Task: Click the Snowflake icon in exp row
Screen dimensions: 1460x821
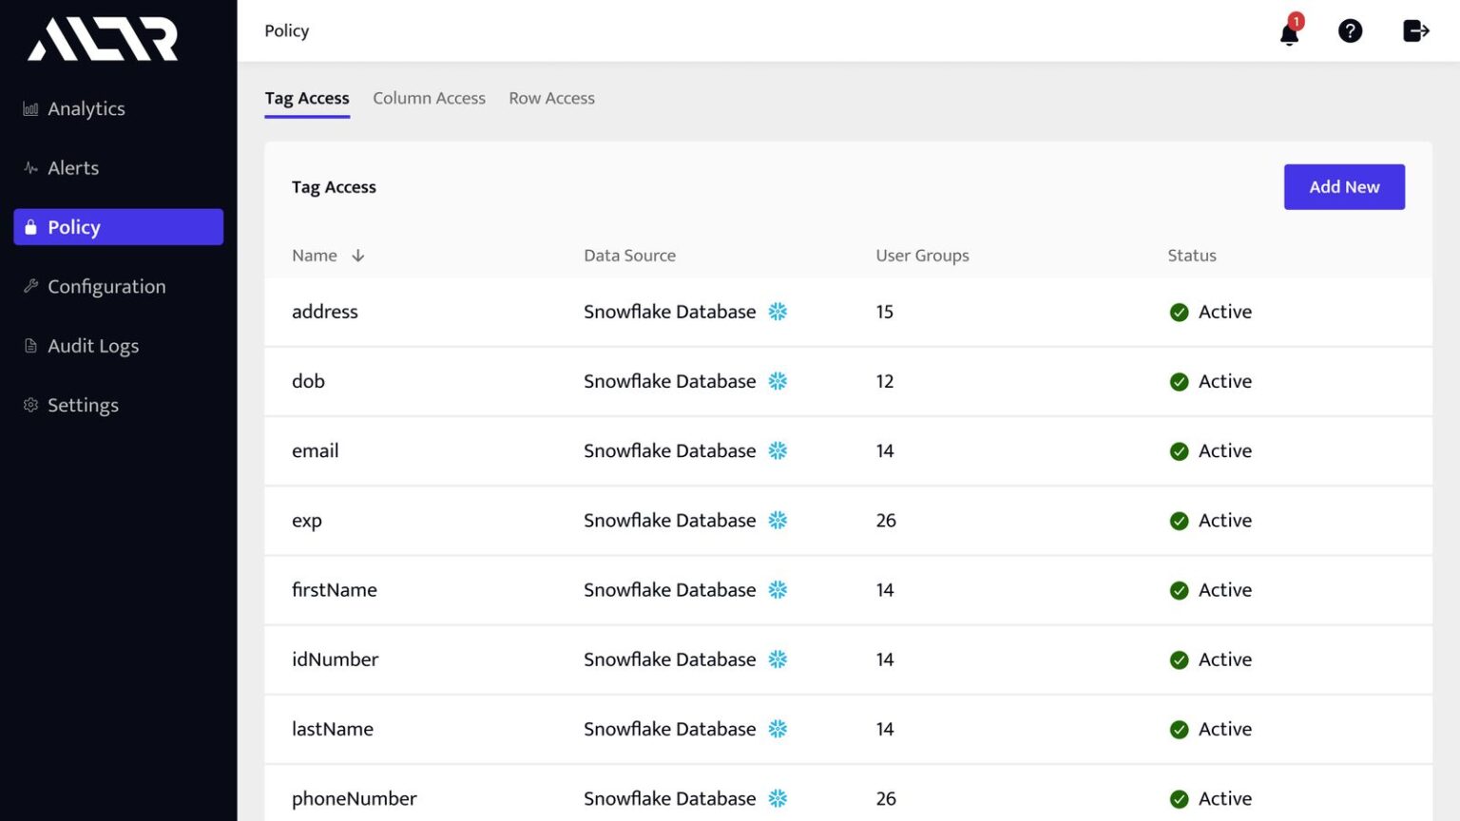Action: [x=778, y=521]
